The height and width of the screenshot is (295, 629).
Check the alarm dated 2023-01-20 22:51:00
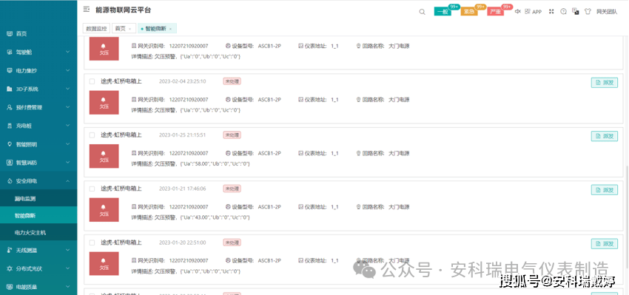pos(92,243)
